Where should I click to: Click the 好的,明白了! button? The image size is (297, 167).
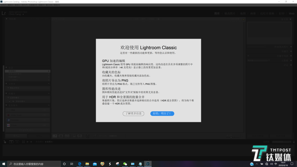pyautogui.click(x=162, y=114)
